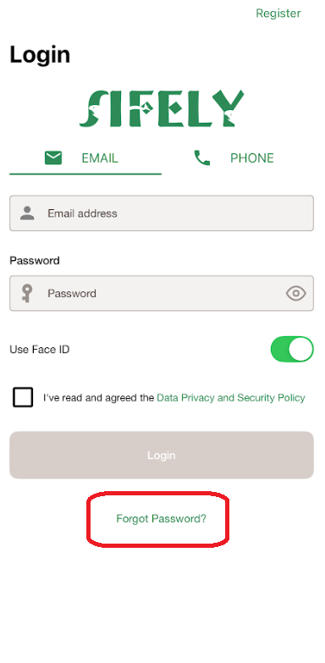Disable the Use Face ID switch
325x663 pixels.
point(292,349)
